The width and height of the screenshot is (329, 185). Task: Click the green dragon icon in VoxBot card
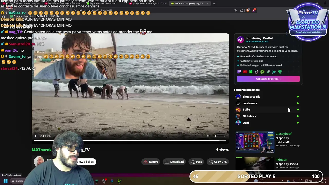coord(280,72)
